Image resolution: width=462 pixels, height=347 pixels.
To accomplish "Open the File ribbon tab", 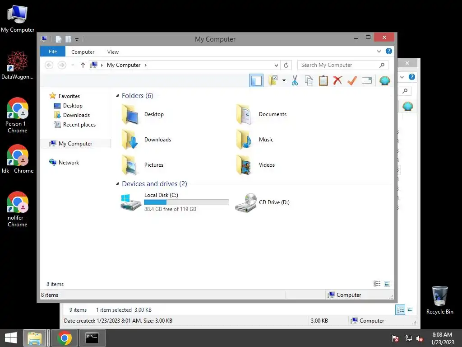I will point(53,52).
